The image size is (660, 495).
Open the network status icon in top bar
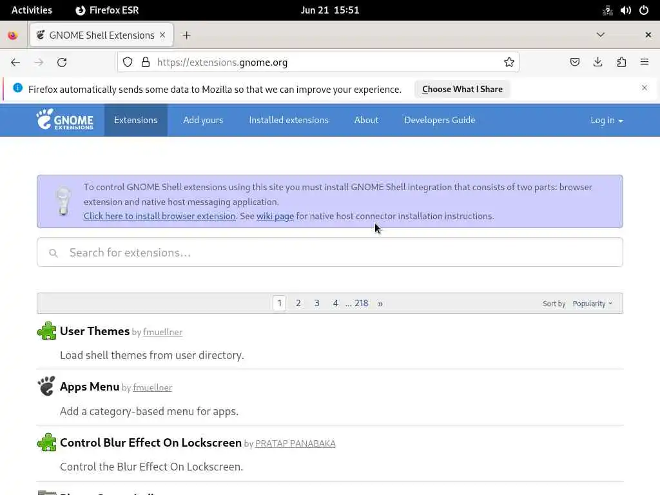pos(607,10)
